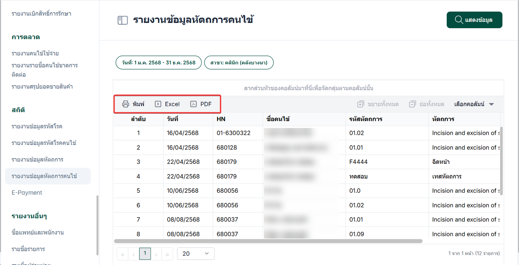519x265 pixels.
Task: Open the เลือกคอลัมน์ column chooser dropdown
Action: pos(474,104)
